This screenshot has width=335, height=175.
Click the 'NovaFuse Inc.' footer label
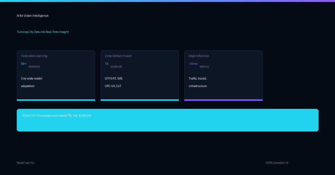pos(26,163)
